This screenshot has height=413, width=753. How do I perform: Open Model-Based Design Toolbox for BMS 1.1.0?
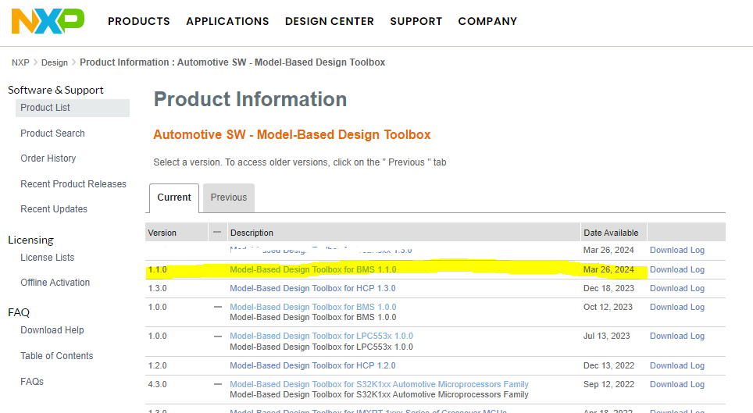tap(312, 269)
